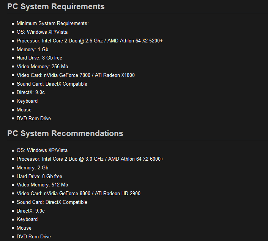
Task: Select the "Memory: 2 Gb" entry
Action: pyautogui.click(x=32, y=168)
